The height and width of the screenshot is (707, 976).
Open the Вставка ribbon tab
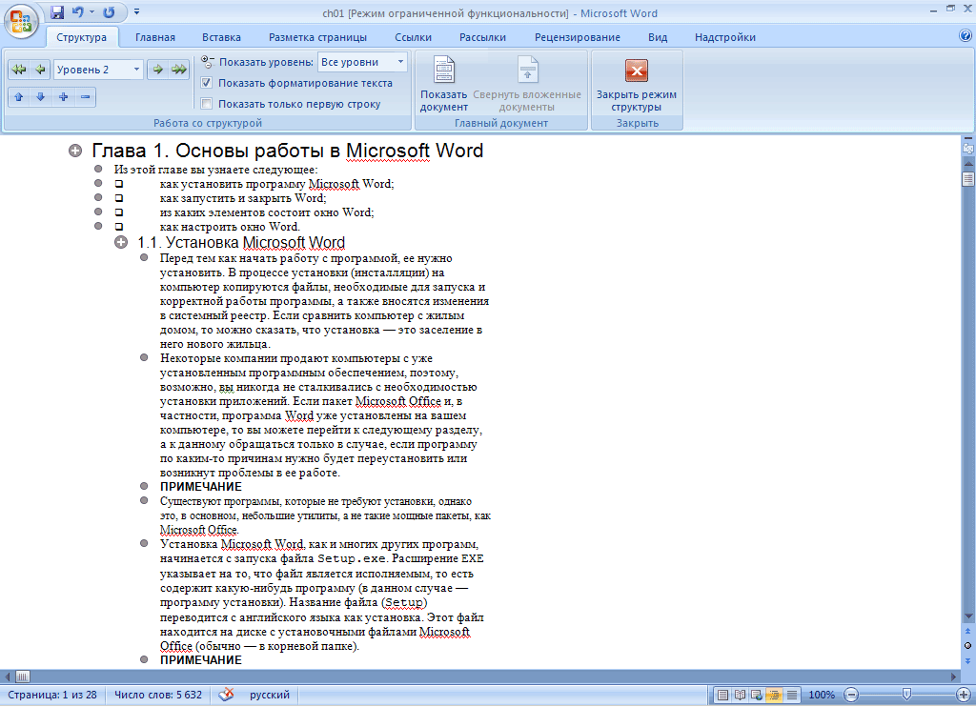point(221,37)
